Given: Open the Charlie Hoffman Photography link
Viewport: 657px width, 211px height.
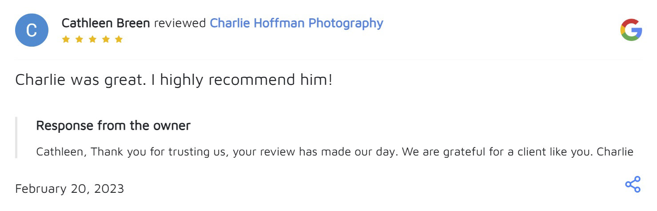Looking at the screenshot, I should (296, 23).
